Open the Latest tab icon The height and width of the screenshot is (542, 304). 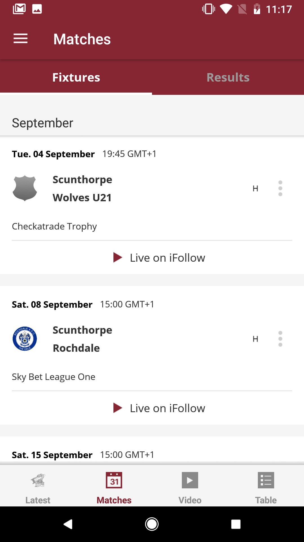pyautogui.click(x=38, y=480)
